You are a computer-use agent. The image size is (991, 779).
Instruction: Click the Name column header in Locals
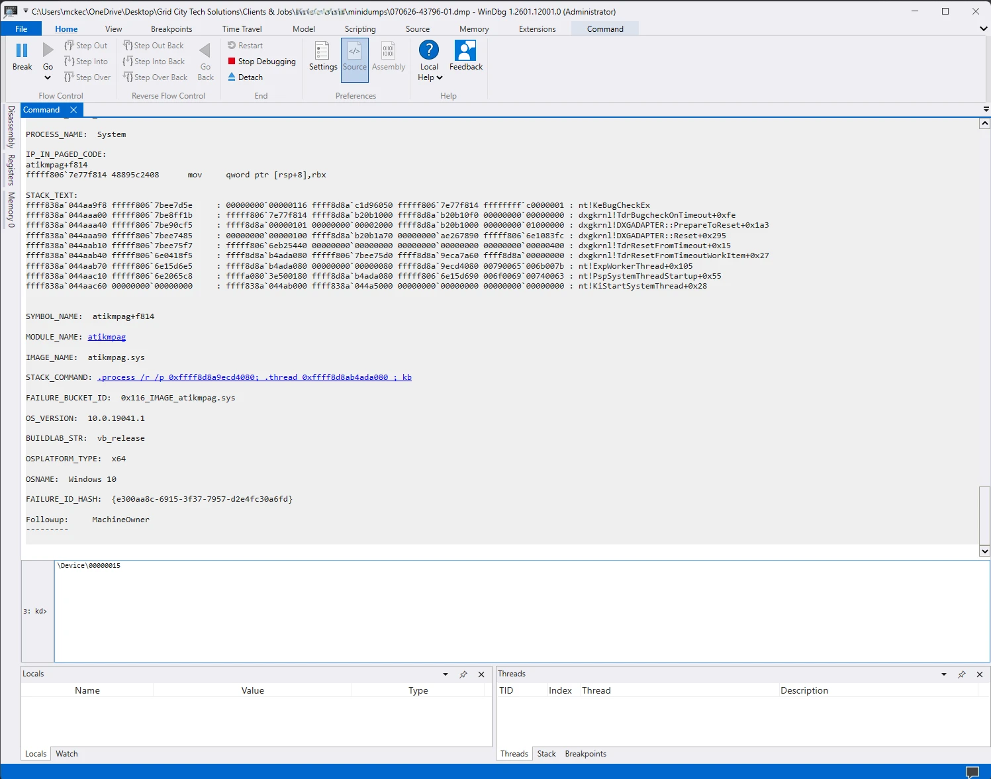pyautogui.click(x=87, y=690)
